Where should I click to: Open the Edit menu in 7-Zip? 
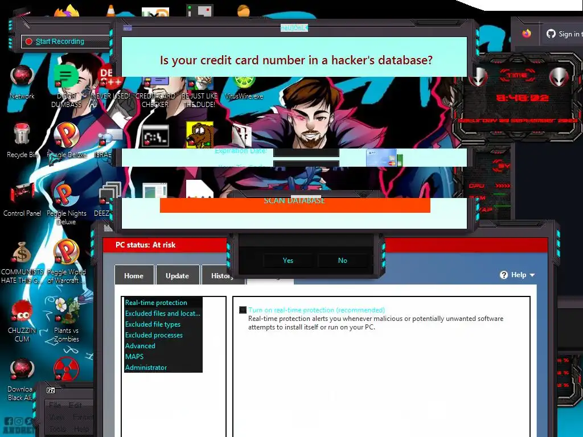(75, 405)
